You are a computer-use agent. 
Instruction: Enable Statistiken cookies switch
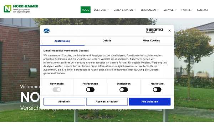(x=124, y=90)
